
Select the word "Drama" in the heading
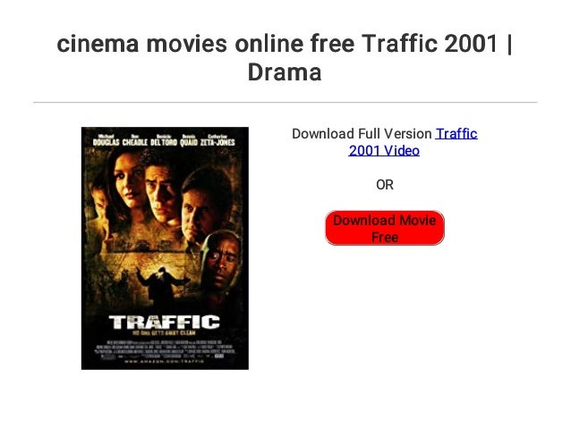click(285, 72)
